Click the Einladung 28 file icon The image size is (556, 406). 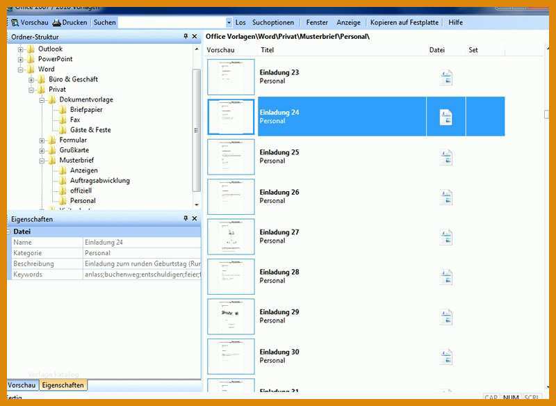click(446, 277)
